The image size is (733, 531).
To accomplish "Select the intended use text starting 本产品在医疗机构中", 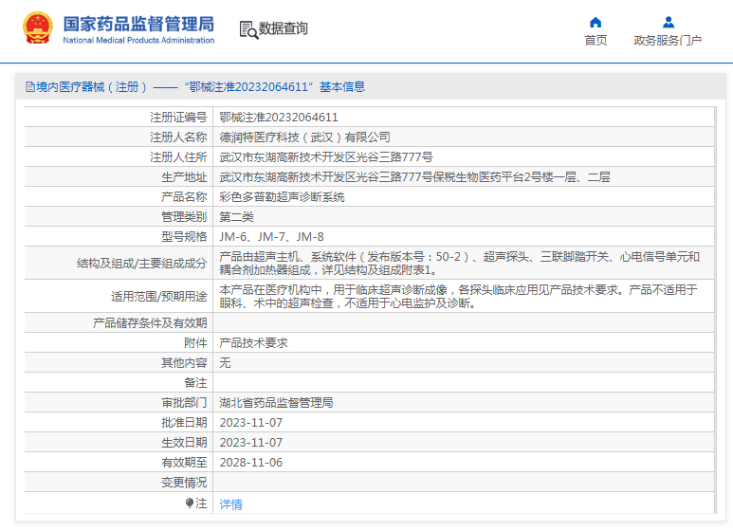I will 459,297.
